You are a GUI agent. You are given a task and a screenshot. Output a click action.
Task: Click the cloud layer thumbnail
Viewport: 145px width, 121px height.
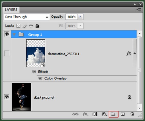click(x=35, y=53)
